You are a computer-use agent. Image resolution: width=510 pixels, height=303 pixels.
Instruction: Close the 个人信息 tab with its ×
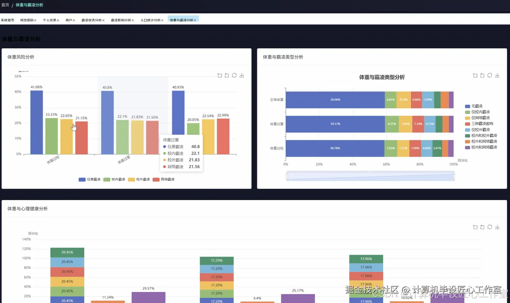point(58,20)
